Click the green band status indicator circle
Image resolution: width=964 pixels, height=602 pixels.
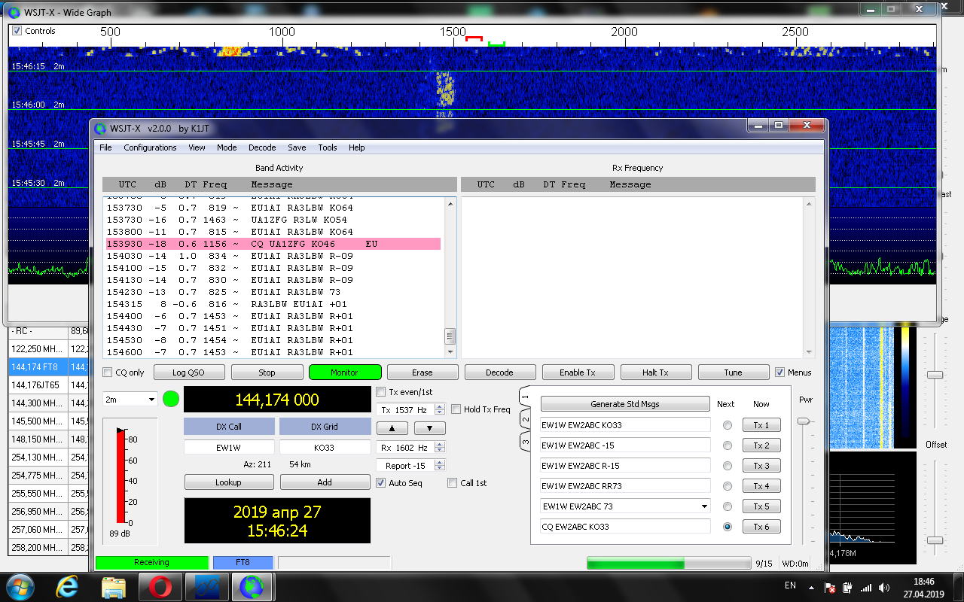[171, 399]
